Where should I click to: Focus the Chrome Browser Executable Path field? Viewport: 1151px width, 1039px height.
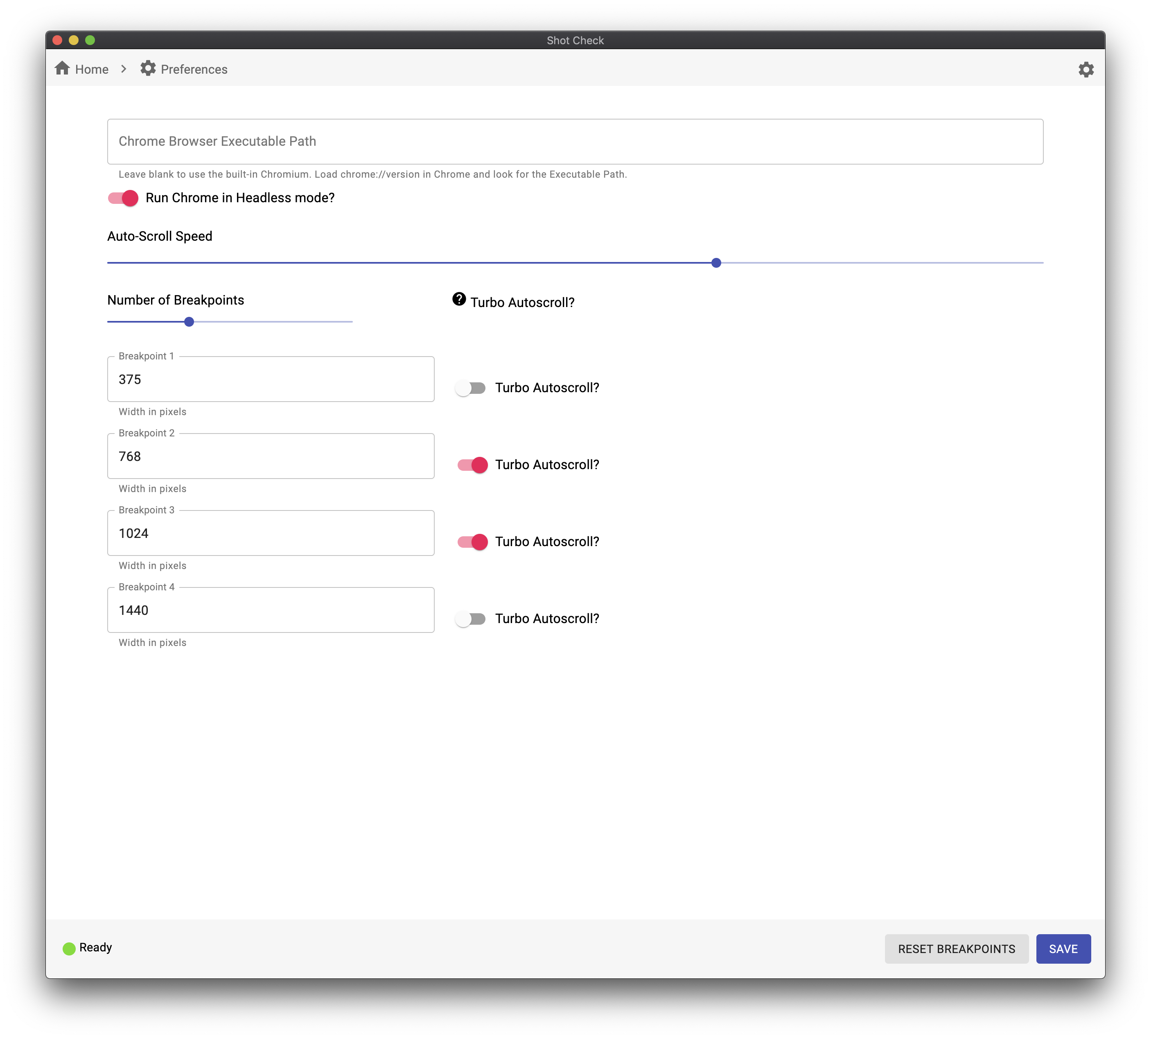[575, 142]
